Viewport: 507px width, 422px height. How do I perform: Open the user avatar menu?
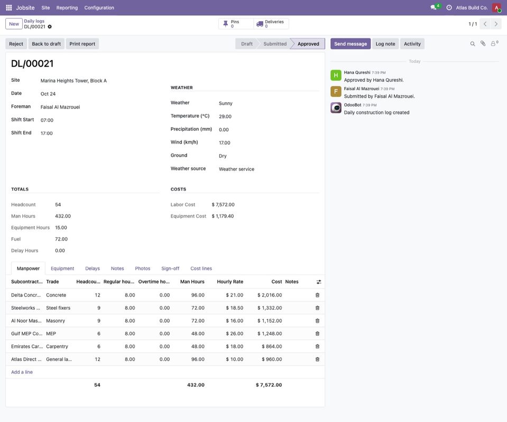point(496,7)
